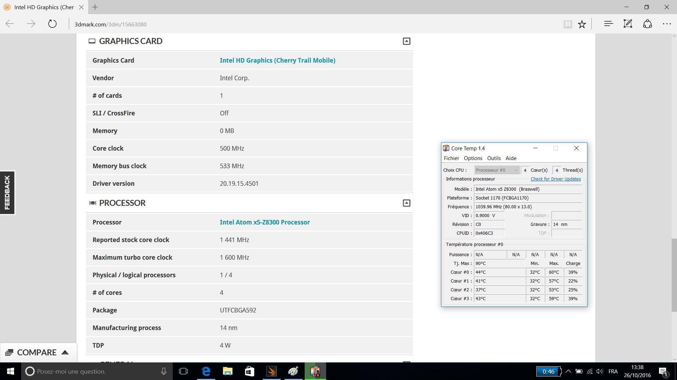This screenshot has width=677, height=380.
Task: Click the address bar URL
Action: [x=111, y=24]
